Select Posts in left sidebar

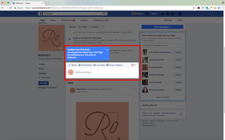click(x=41, y=69)
